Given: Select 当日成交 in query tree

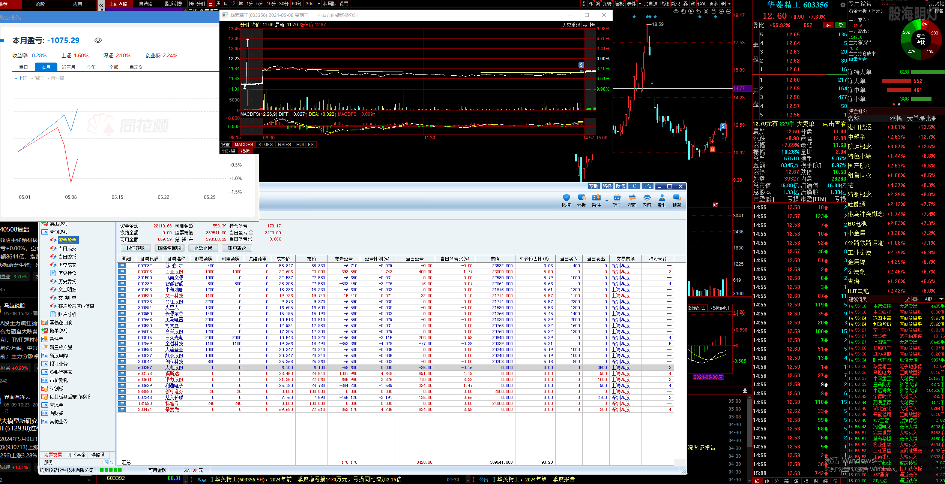Looking at the screenshot, I should click(x=67, y=248).
